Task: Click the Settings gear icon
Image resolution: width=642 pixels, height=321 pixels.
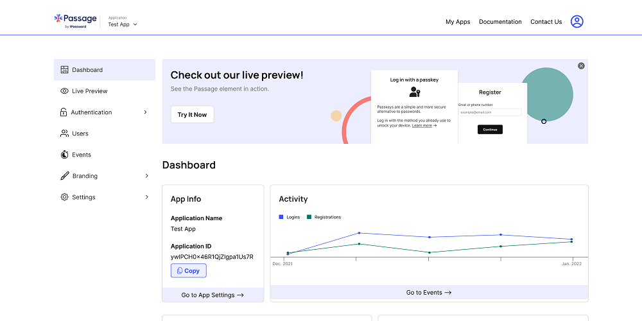Action: (x=64, y=197)
